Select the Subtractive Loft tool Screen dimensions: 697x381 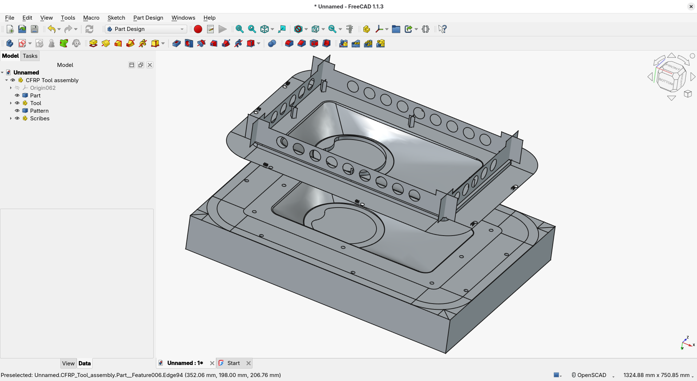click(x=214, y=44)
